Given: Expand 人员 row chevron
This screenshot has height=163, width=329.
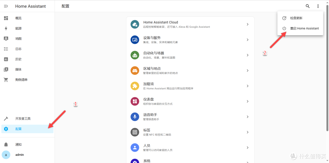Looking at the screenshot, I should tap(248, 147).
